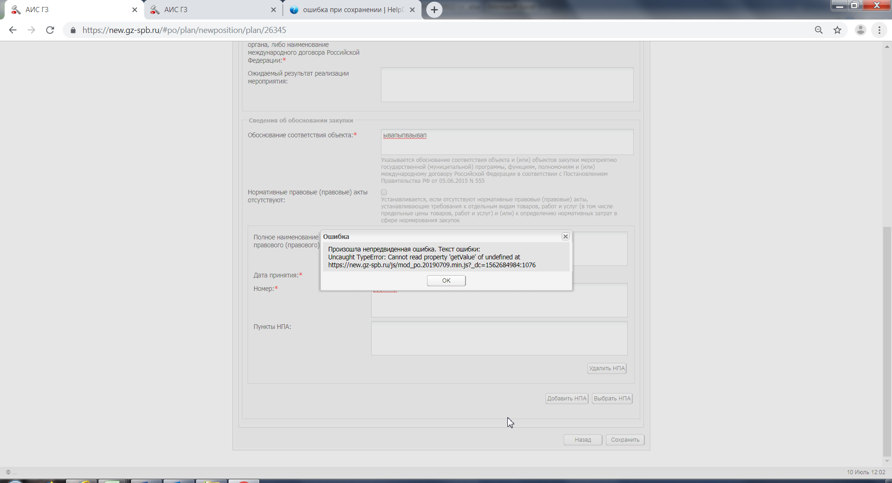
Task: Click OK in the error dialog
Action: click(x=446, y=281)
